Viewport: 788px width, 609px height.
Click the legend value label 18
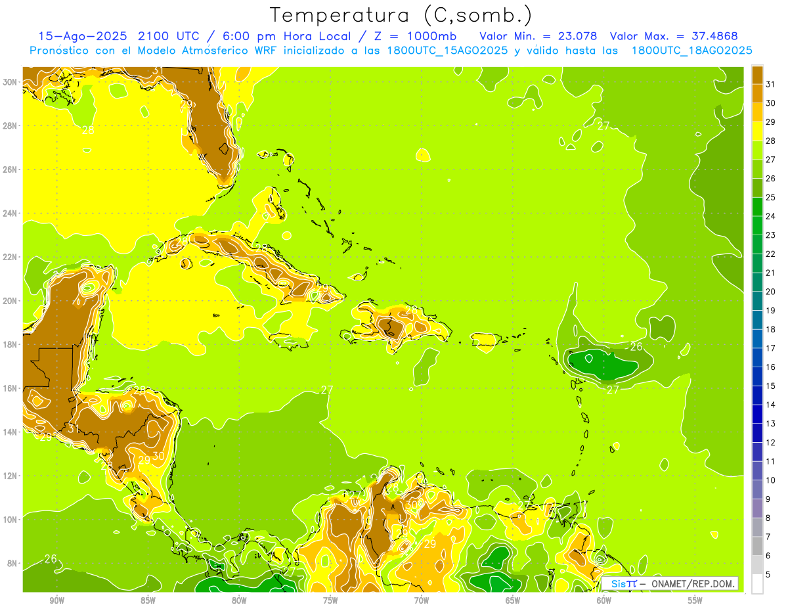click(771, 329)
